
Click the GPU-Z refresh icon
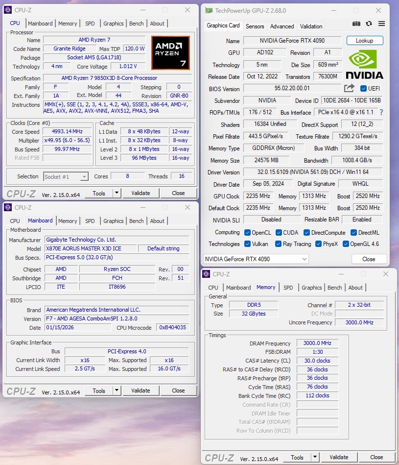click(369, 24)
